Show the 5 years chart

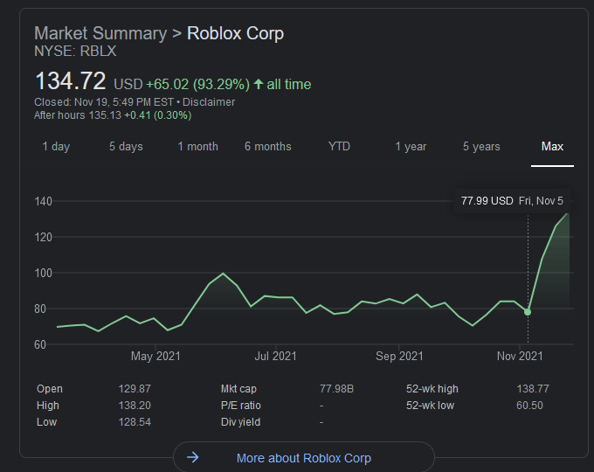click(x=481, y=146)
